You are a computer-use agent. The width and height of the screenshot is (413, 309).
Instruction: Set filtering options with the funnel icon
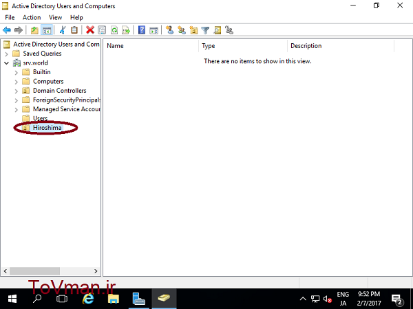(205, 30)
